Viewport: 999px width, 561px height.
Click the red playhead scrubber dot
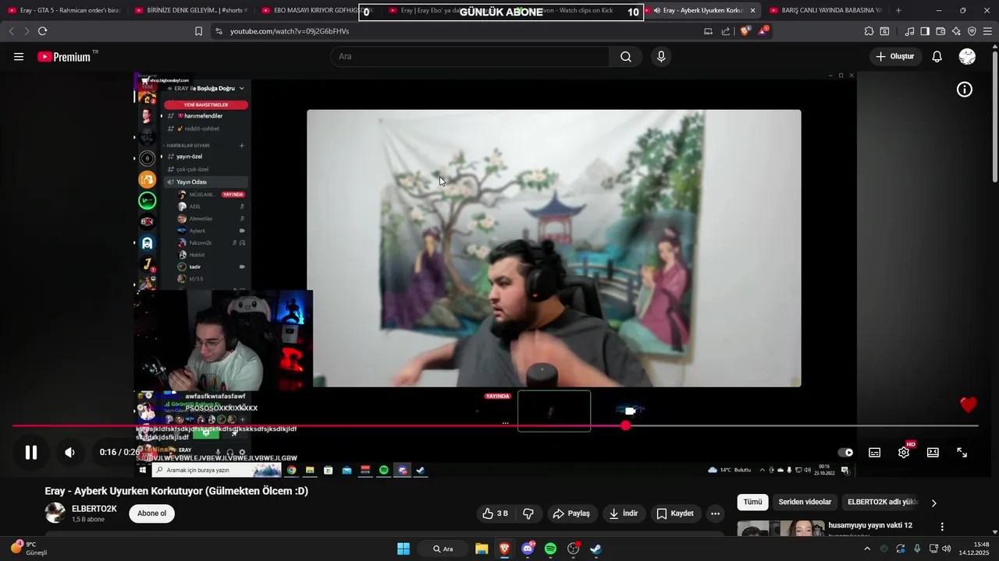click(625, 425)
